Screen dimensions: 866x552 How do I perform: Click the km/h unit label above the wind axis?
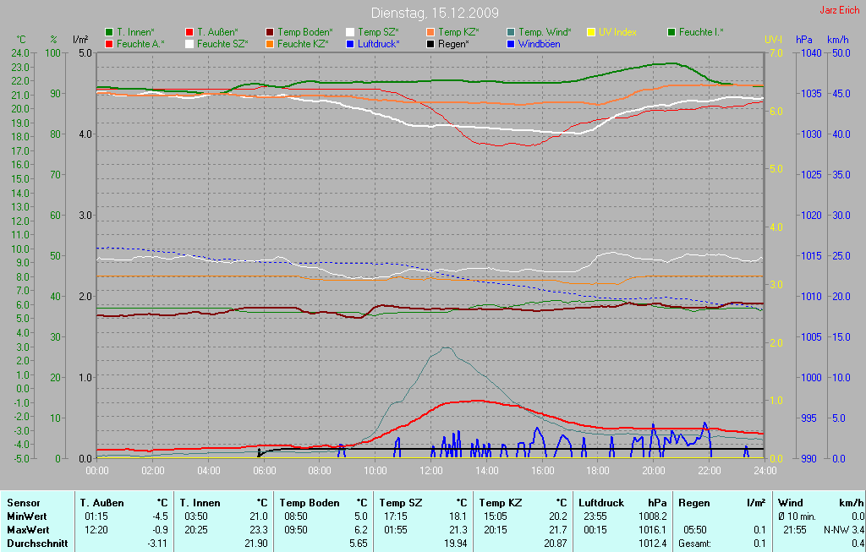(838, 40)
